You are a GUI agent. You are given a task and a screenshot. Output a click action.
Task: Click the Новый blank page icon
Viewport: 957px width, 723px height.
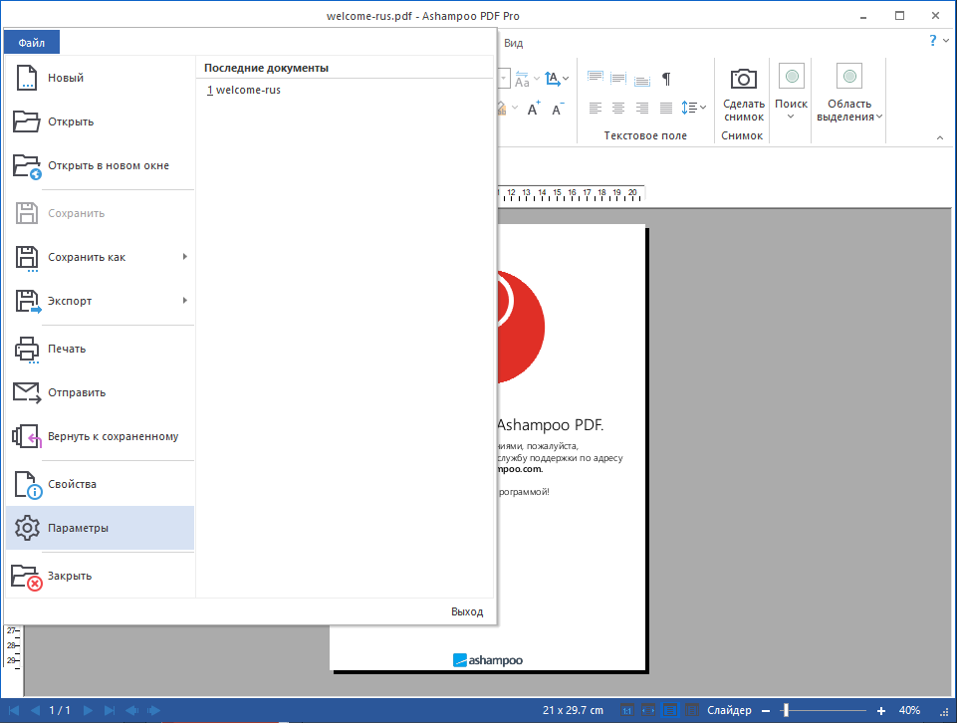point(26,78)
